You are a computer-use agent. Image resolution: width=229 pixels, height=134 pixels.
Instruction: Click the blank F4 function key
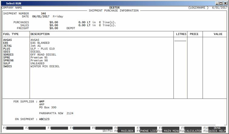click(x=82, y=128)
